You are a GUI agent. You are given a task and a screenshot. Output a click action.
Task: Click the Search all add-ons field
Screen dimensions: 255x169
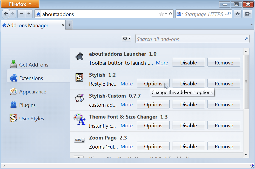click(192, 39)
